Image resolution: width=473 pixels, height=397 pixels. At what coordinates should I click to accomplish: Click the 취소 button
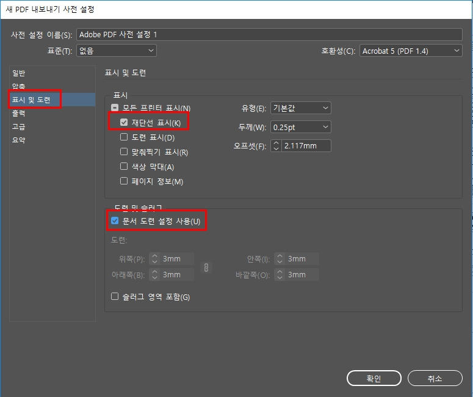point(435,378)
